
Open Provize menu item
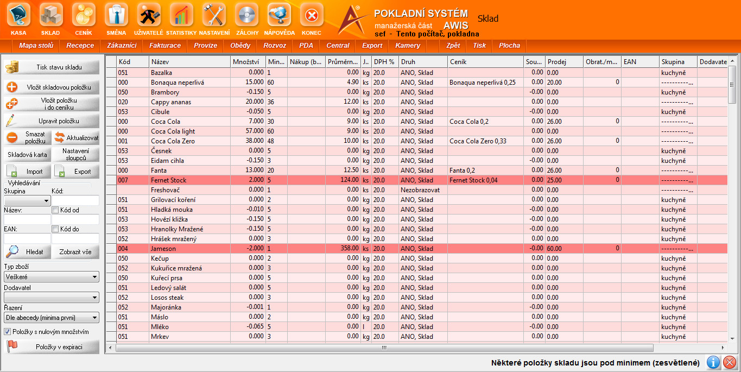pos(206,46)
